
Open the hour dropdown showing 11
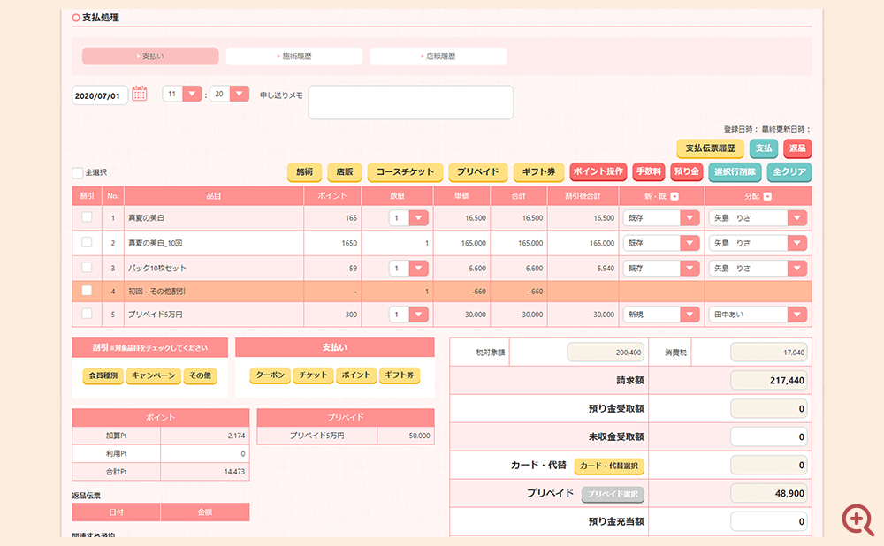(x=192, y=94)
